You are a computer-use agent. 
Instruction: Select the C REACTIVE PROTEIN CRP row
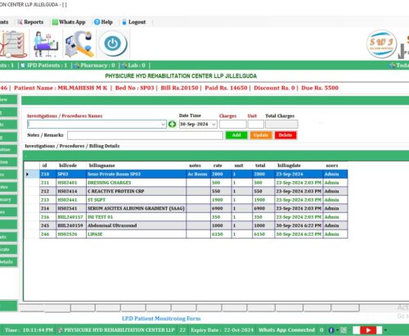pyautogui.click(x=194, y=191)
